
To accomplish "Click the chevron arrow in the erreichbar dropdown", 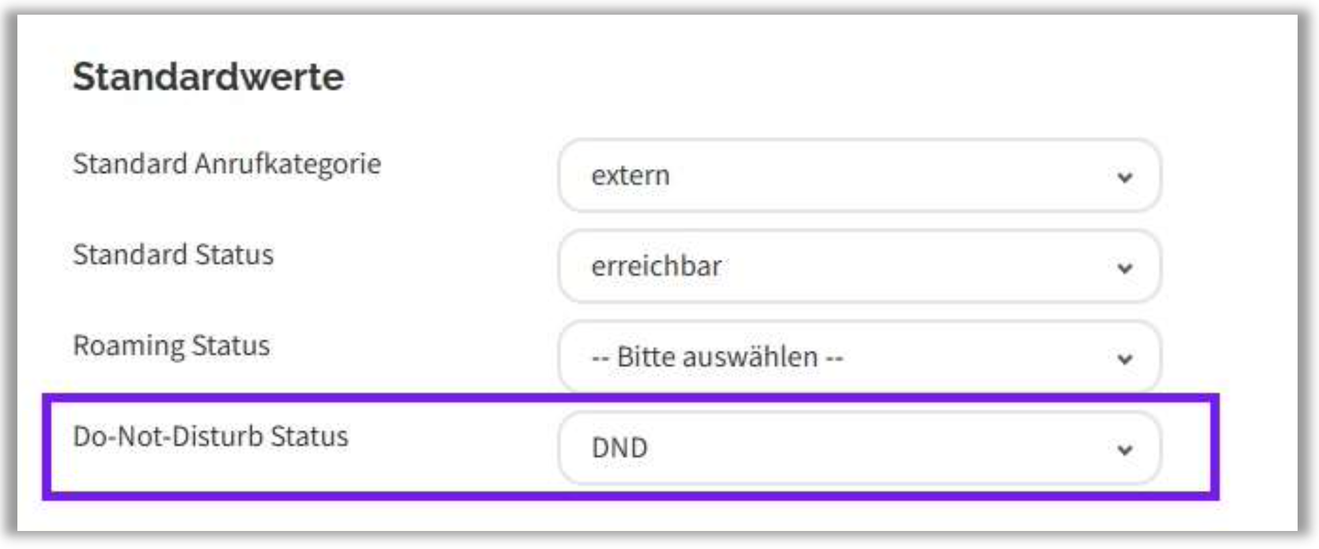I will tap(1124, 268).
